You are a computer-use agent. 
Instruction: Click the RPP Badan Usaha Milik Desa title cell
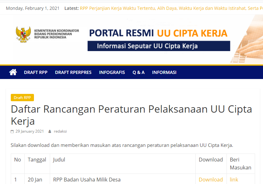[x=87, y=180]
